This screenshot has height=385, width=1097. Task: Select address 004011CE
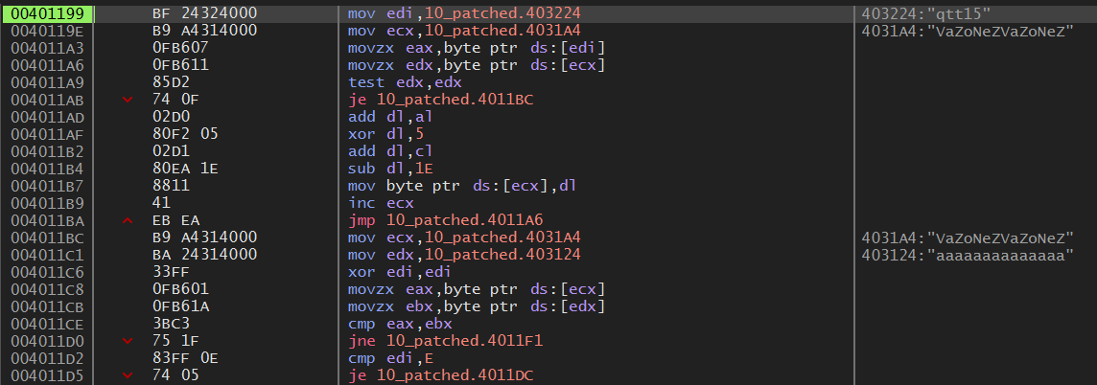(48, 325)
